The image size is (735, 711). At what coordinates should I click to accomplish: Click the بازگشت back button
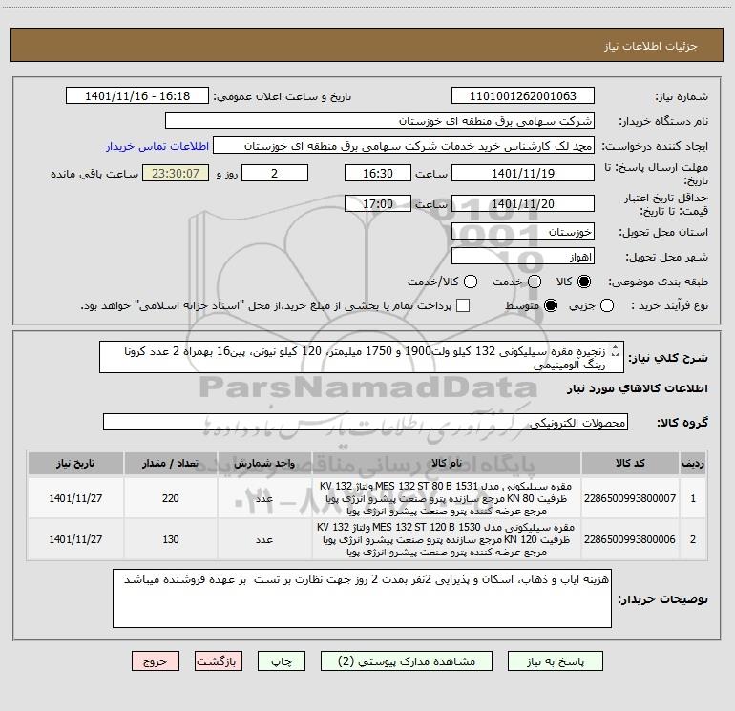pos(219,661)
